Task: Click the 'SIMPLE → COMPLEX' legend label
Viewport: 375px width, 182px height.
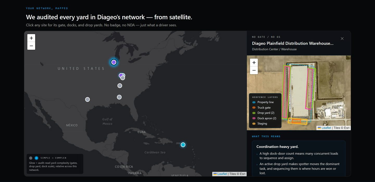Action: click(x=53, y=158)
